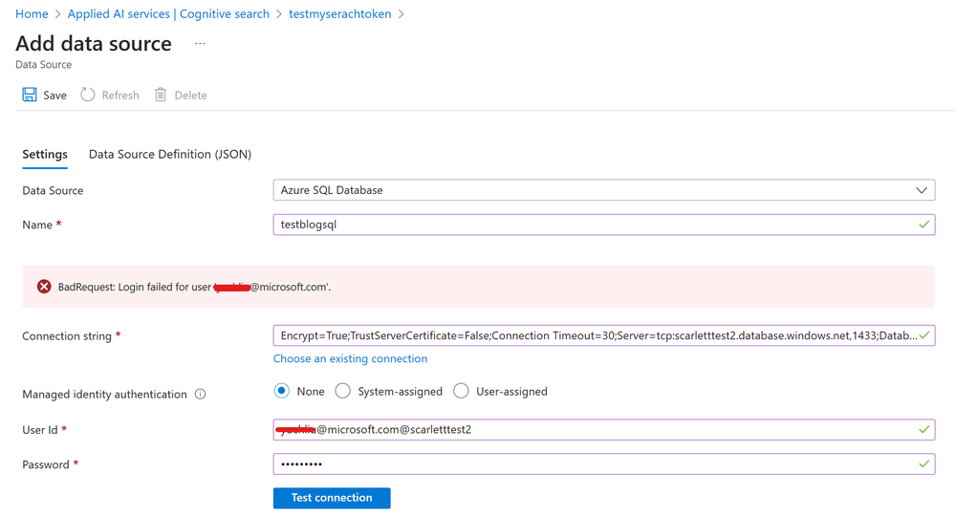Click the Add data source heading
The image size is (955, 516).
coord(93,44)
